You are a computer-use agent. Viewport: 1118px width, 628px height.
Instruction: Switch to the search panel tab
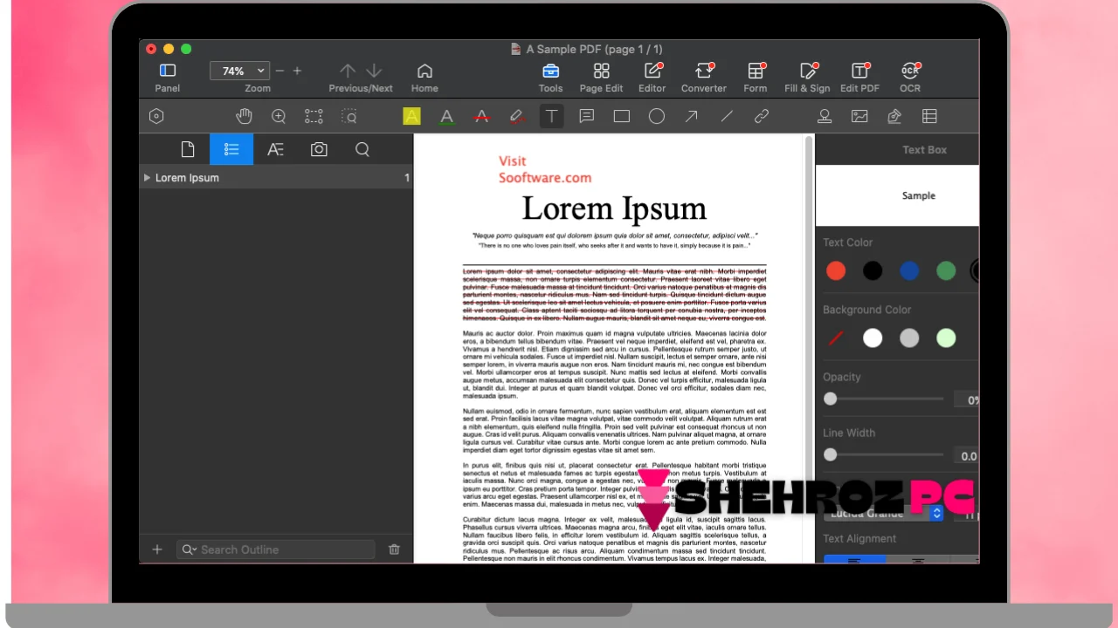point(362,149)
